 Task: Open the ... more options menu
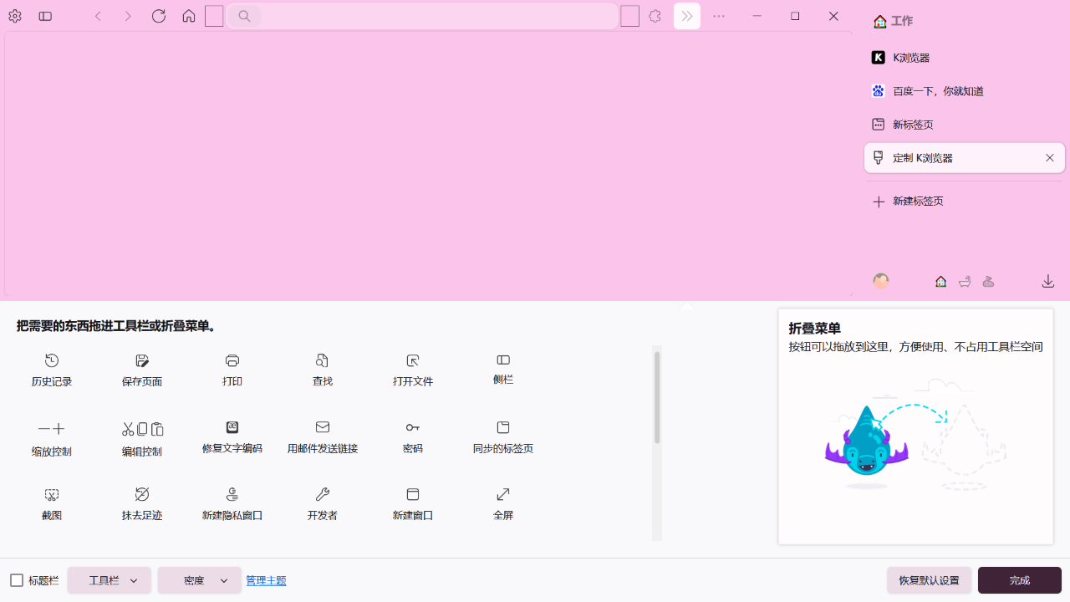coord(719,16)
